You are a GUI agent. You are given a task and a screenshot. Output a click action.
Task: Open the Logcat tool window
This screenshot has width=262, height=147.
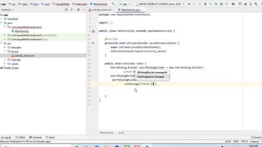coord(6,137)
